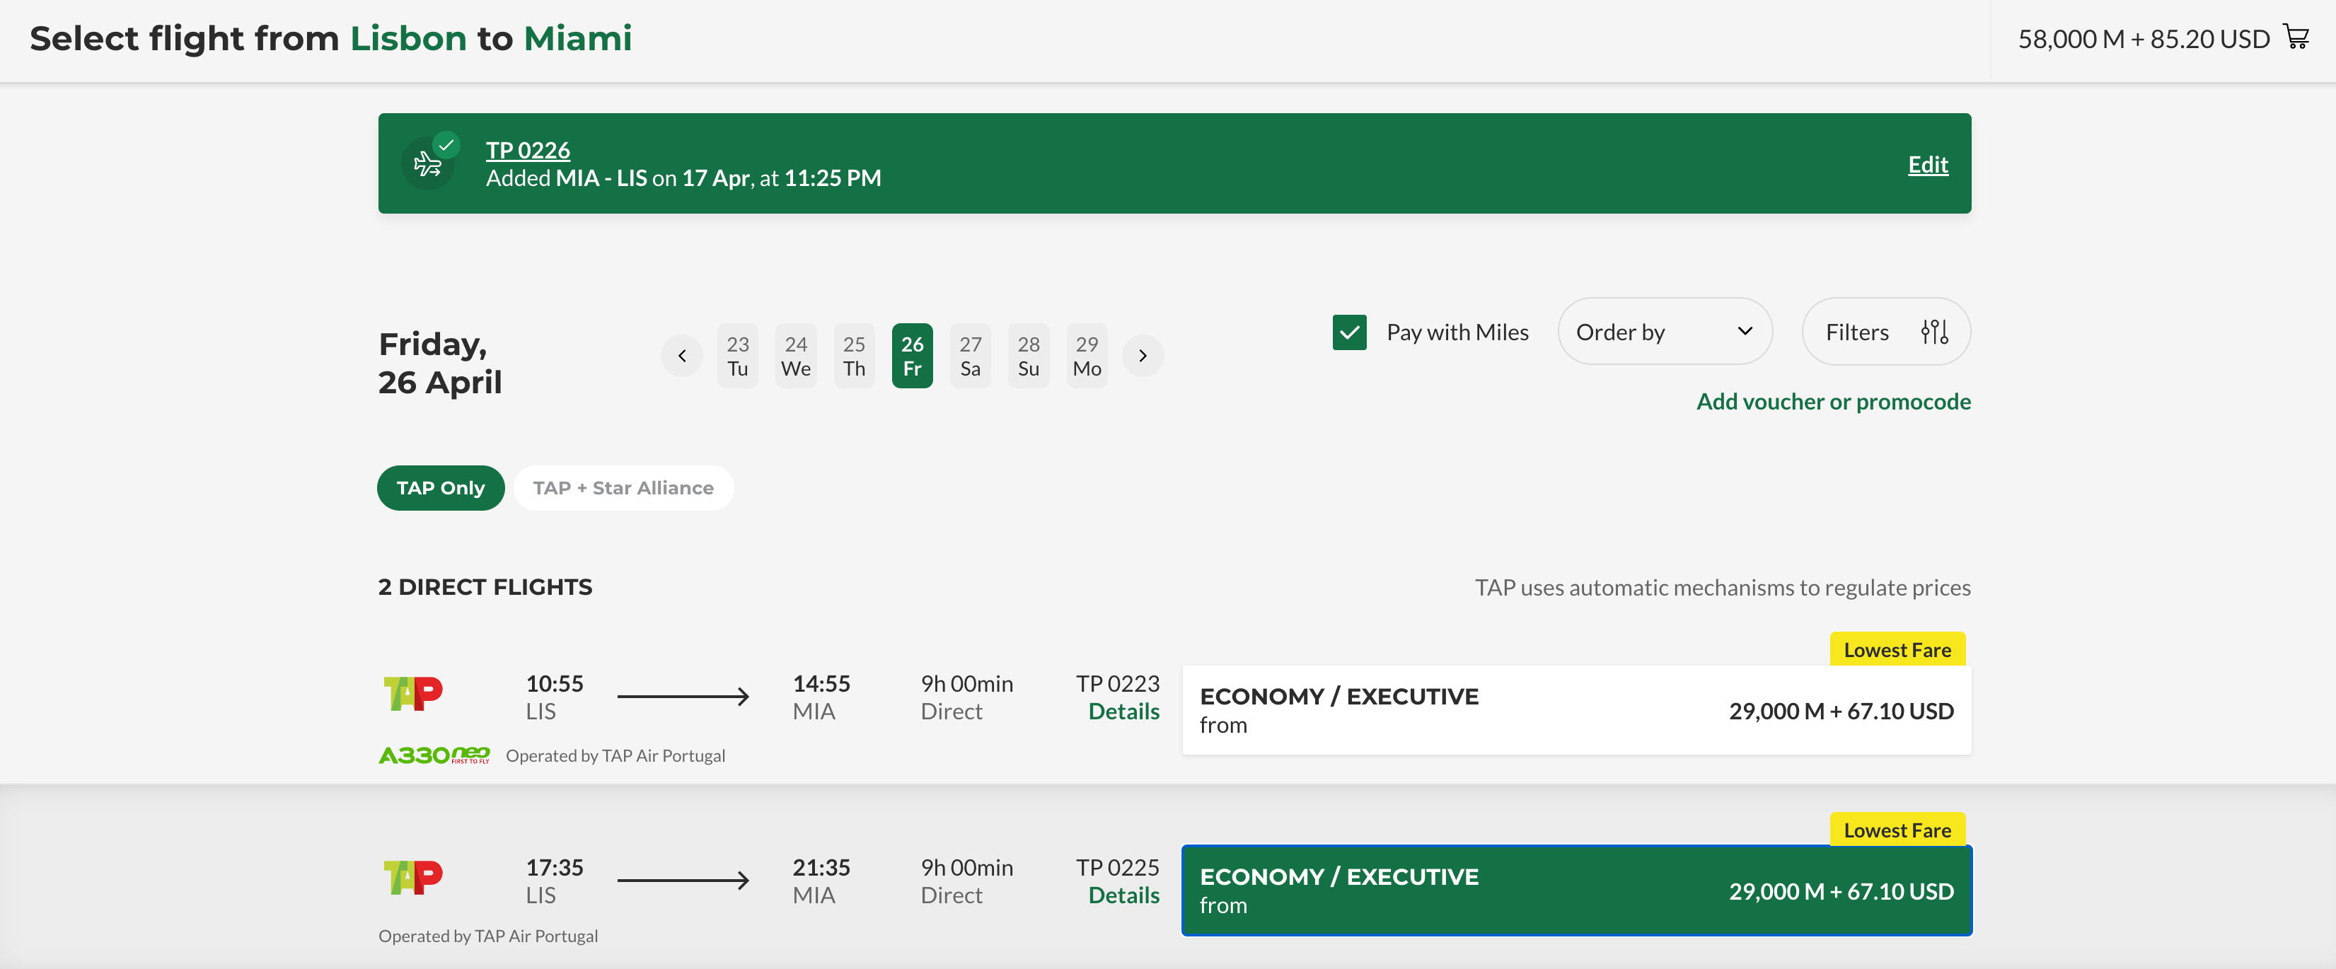Open Add voucher or promocode
Image resolution: width=2336 pixels, height=969 pixels.
1833,400
